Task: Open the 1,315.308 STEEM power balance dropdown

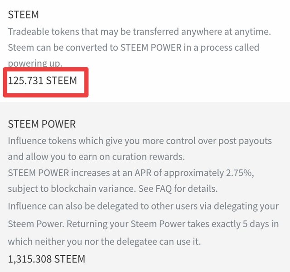Action: pyautogui.click(x=47, y=259)
